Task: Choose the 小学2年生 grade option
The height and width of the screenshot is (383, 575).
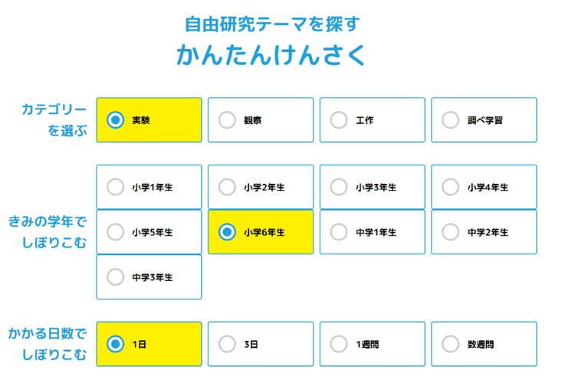Action: (228, 187)
